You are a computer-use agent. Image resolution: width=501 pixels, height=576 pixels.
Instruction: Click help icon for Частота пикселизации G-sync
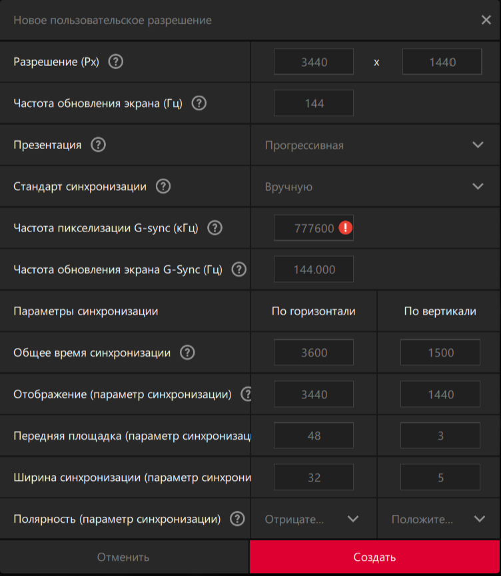click(x=215, y=227)
